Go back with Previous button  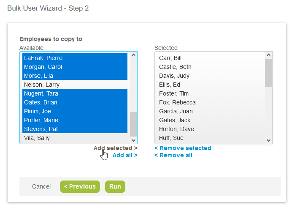80,186
